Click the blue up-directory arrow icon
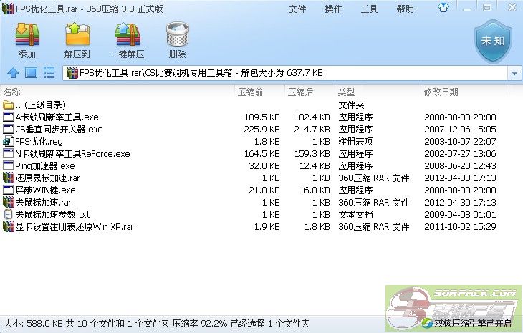 tap(12, 72)
